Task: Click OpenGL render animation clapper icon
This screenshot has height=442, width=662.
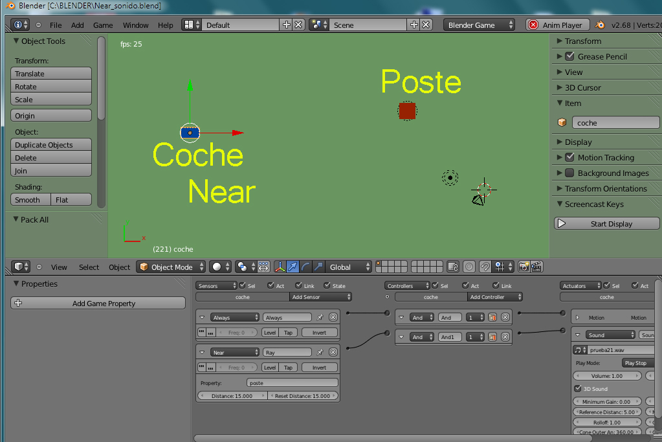Action: [x=536, y=267]
